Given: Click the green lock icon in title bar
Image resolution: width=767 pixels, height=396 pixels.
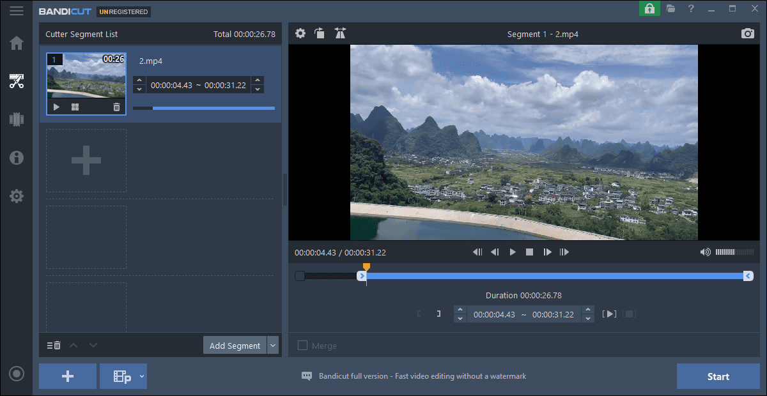Looking at the screenshot, I should click(x=649, y=9).
